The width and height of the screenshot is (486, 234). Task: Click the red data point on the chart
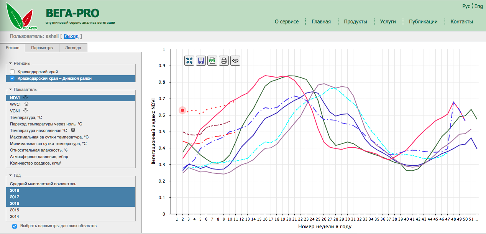click(182, 110)
